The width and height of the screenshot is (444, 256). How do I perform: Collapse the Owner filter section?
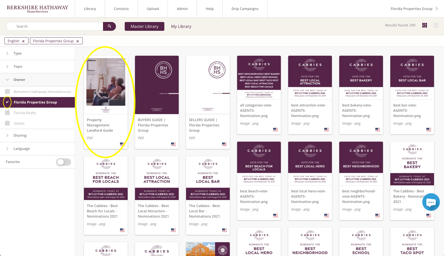(37, 80)
